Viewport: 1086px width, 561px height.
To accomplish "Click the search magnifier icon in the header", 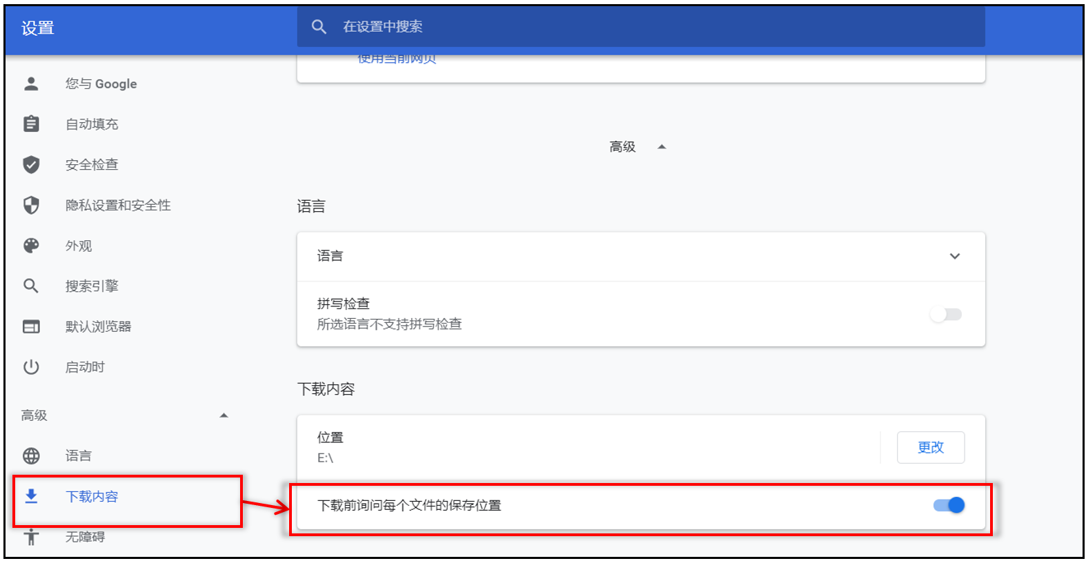I will 319,27.
